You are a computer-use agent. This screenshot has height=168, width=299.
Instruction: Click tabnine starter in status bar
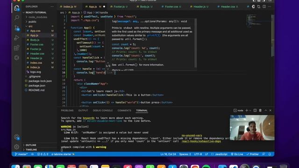(x=63, y=154)
